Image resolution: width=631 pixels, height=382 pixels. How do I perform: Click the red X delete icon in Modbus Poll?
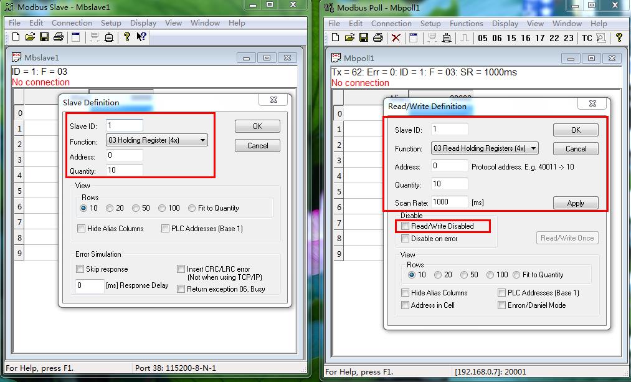pyautogui.click(x=396, y=38)
